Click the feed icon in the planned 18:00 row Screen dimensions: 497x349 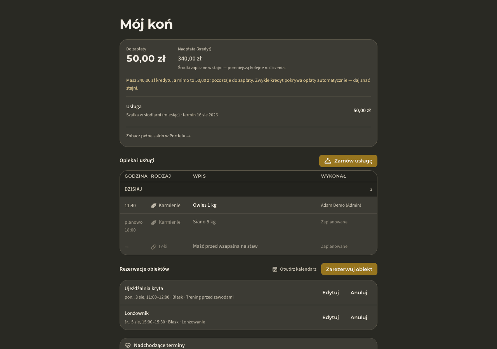(154, 222)
